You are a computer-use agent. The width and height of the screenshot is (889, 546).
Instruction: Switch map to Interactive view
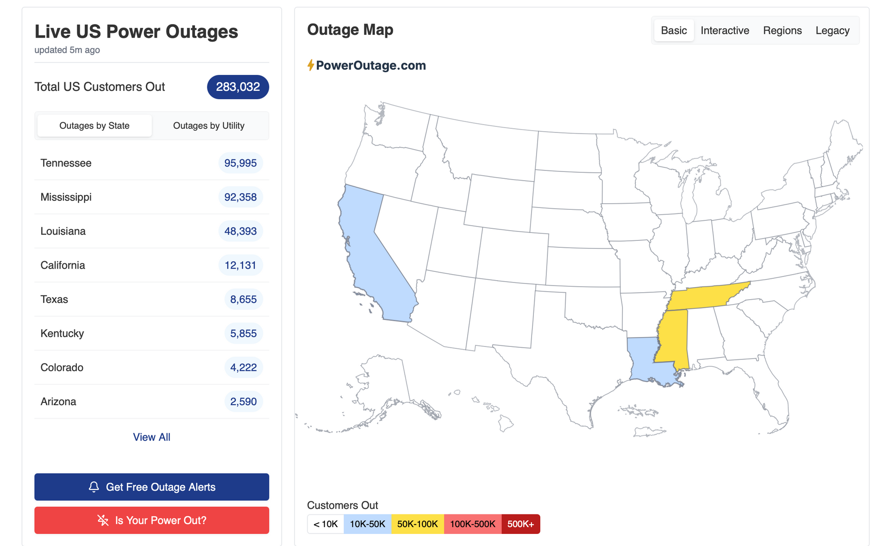[x=725, y=31]
